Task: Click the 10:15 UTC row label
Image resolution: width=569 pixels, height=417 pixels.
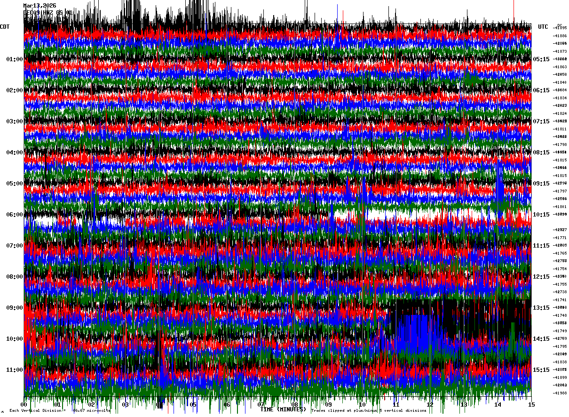Action: pyautogui.click(x=541, y=215)
